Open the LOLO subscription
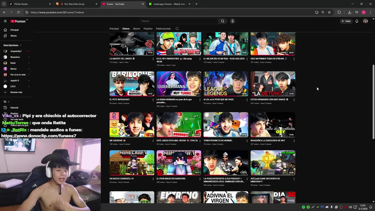This screenshot has height=211, width=375. (x=16, y=86)
